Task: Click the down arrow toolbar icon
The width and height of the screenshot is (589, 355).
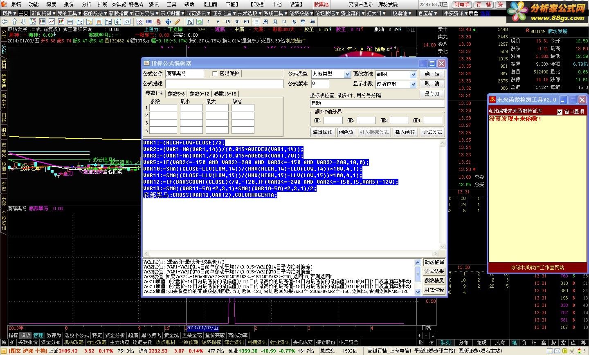Action: [x=24, y=22]
